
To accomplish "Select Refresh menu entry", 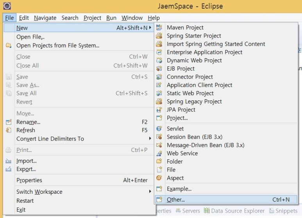I will point(79,130).
